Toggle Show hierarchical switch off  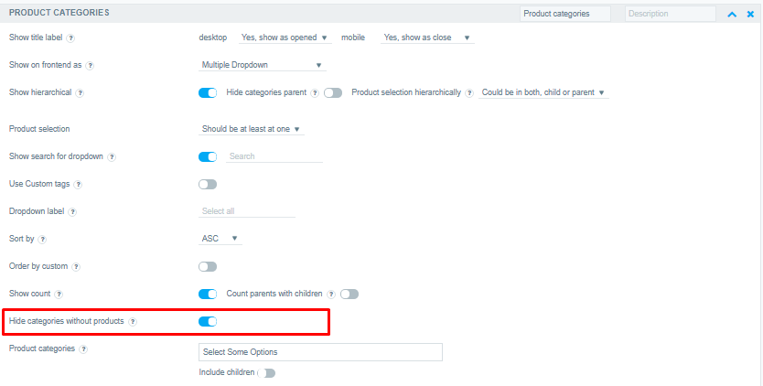tap(208, 92)
